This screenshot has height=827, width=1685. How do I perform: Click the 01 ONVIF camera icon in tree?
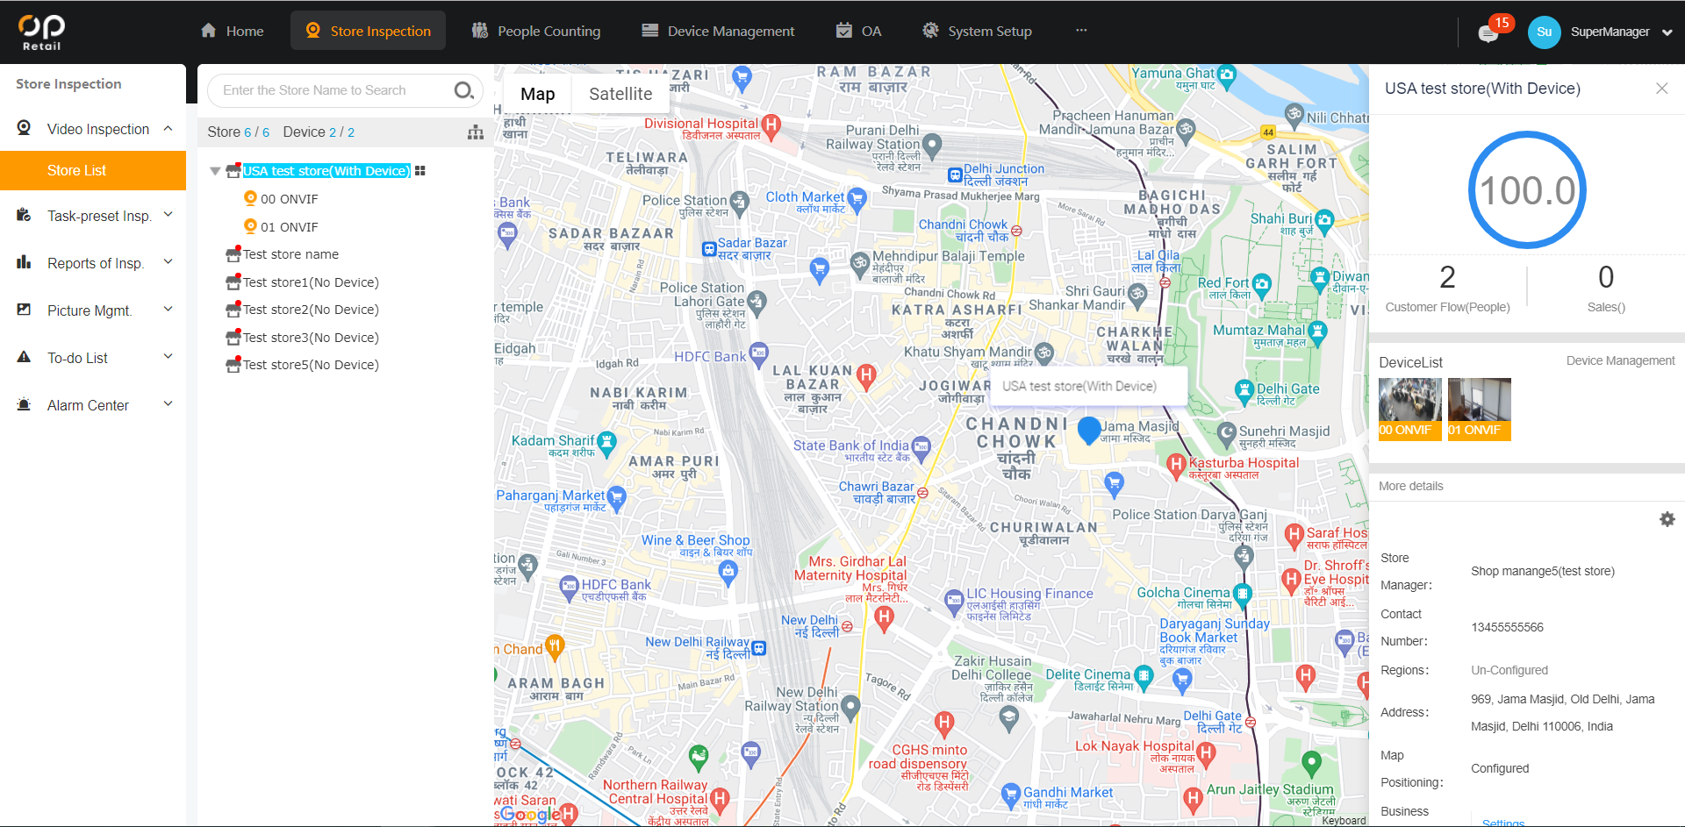click(250, 226)
